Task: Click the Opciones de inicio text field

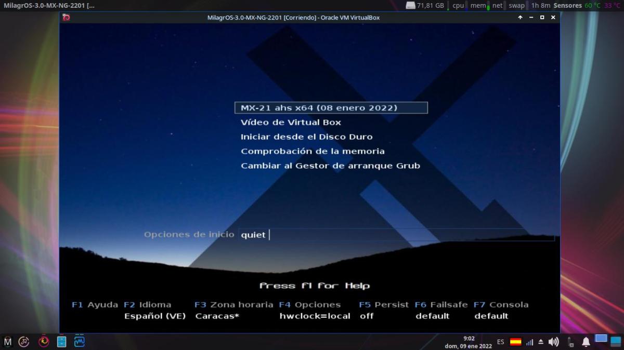Action: click(395, 235)
